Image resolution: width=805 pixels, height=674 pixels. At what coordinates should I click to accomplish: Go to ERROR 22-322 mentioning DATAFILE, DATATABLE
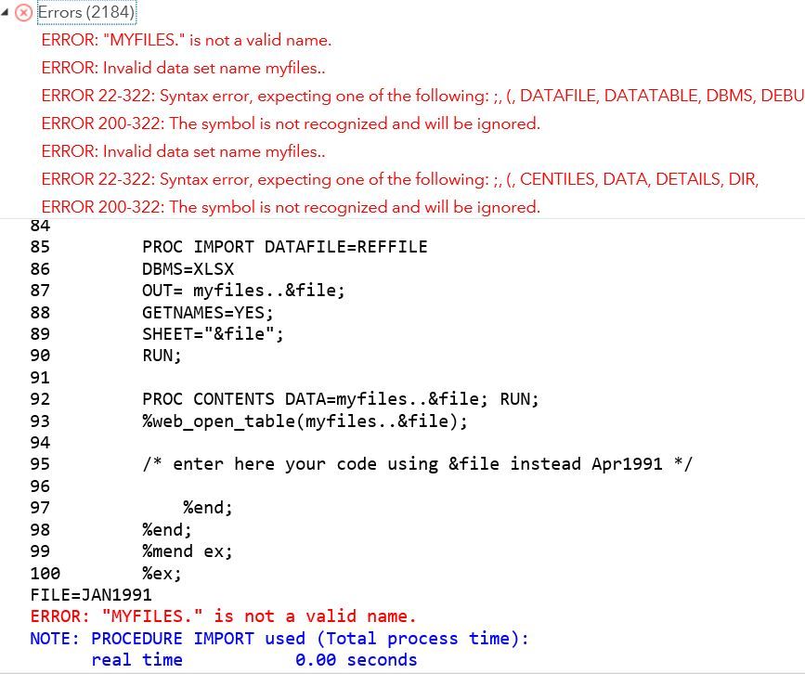pyautogui.click(x=423, y=96)
